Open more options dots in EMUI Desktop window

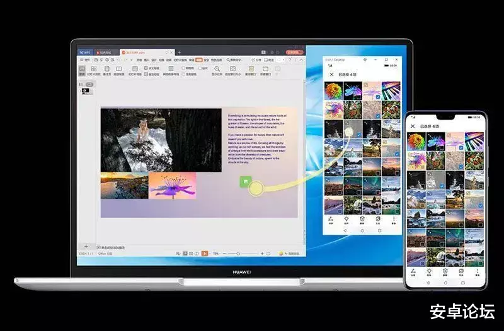(394, 220)
